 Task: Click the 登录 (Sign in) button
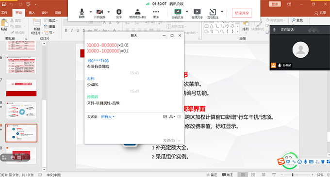pyautogui.click(x=275, y=4)
